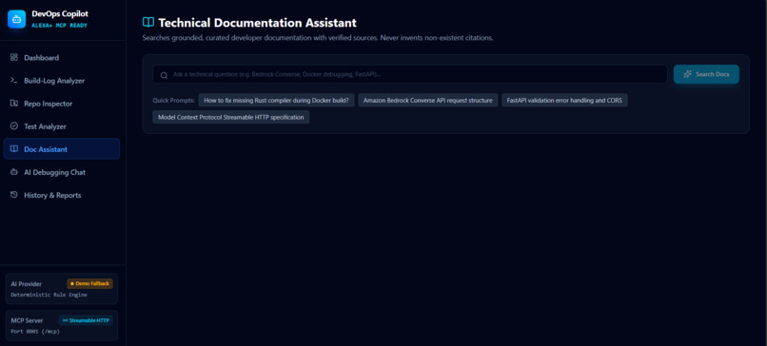Pick the Model Context Protocol Streamable HTTP prompt

point(231,117)
